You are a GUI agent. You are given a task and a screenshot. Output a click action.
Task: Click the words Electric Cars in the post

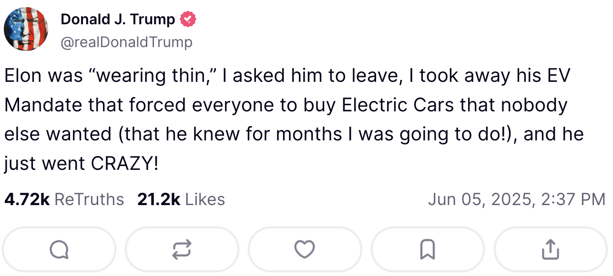tap(397, 106)
